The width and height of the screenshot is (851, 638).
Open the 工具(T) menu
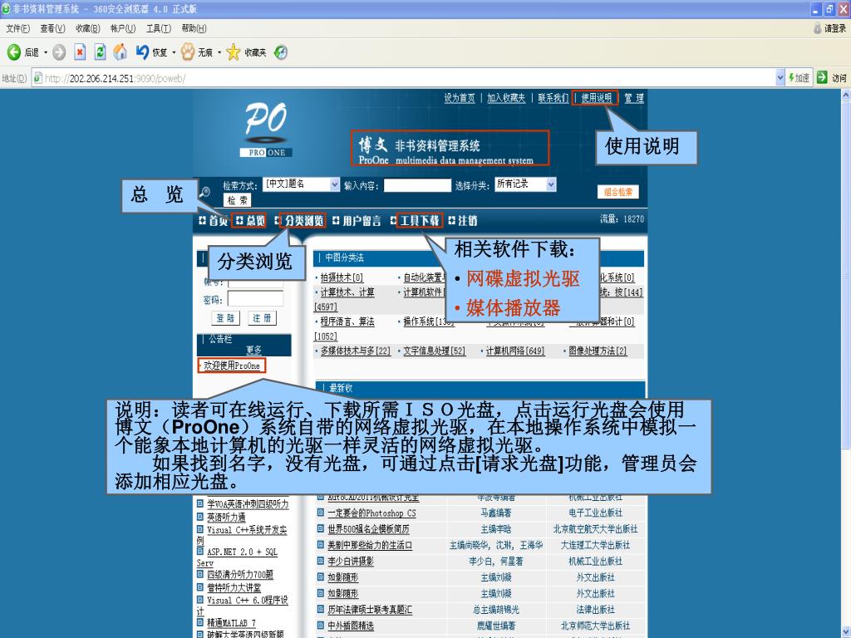click(159, 28)
